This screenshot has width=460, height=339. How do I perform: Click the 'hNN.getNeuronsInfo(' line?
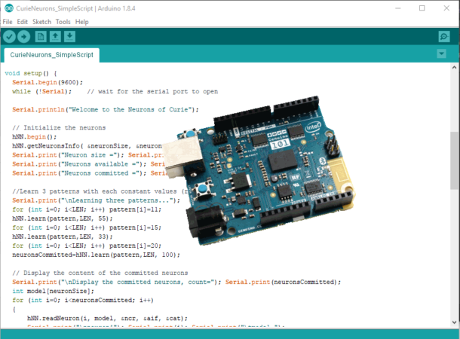87,146
